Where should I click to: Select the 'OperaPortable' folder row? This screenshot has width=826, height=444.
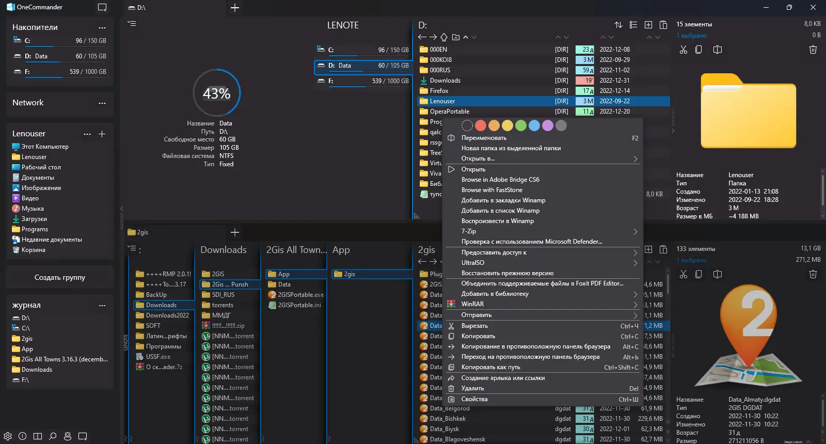tap(543, 112)
